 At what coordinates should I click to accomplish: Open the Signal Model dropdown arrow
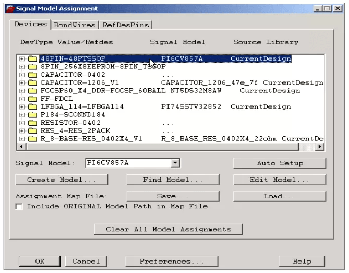click(175, 163)
